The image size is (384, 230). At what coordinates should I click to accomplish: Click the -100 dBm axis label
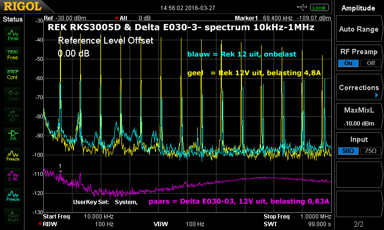coord(38,155)
